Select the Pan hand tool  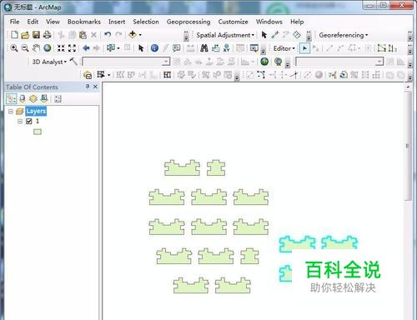(x=36, y=48)
